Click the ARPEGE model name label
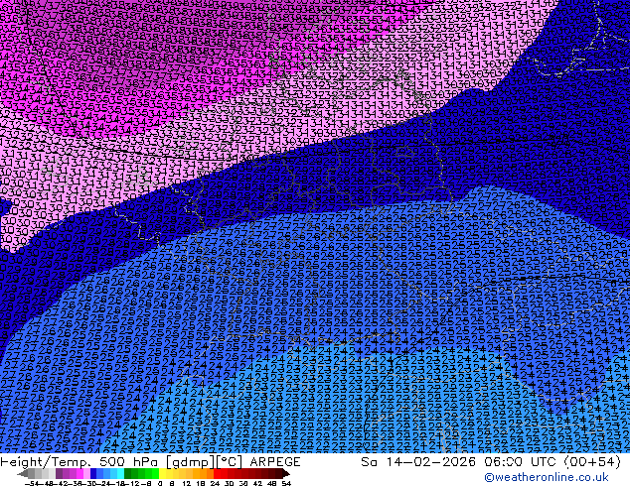 [275, 462]
